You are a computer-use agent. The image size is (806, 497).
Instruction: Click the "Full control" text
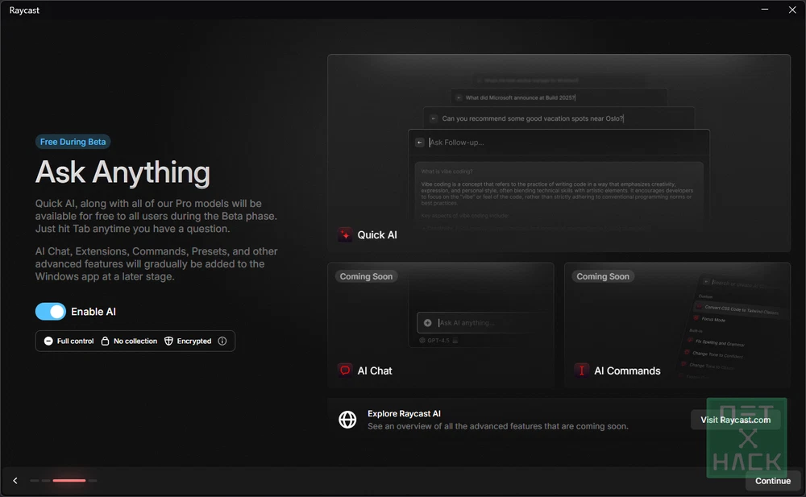[75, 341]
